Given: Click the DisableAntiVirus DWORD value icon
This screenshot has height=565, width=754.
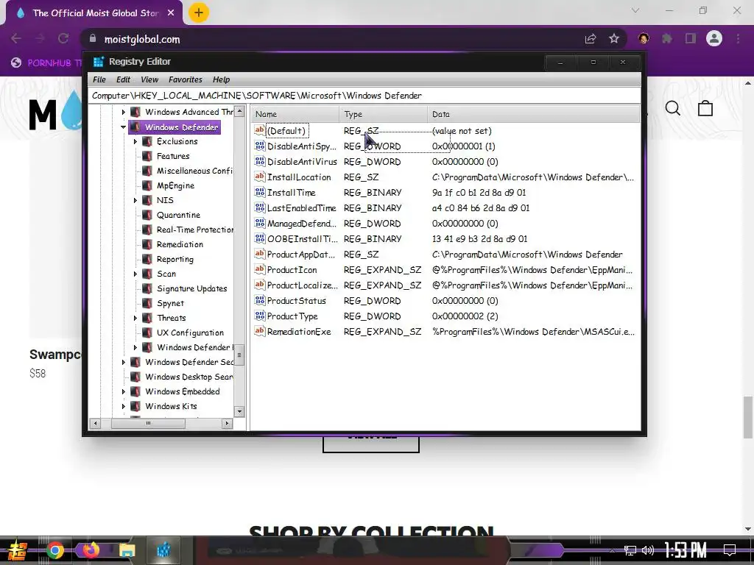Looking at the screenshot, I should 260,161.
